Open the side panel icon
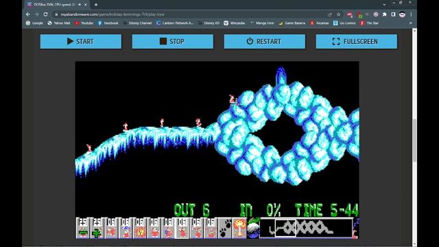 pyautogui.click(x=393, y=14)
